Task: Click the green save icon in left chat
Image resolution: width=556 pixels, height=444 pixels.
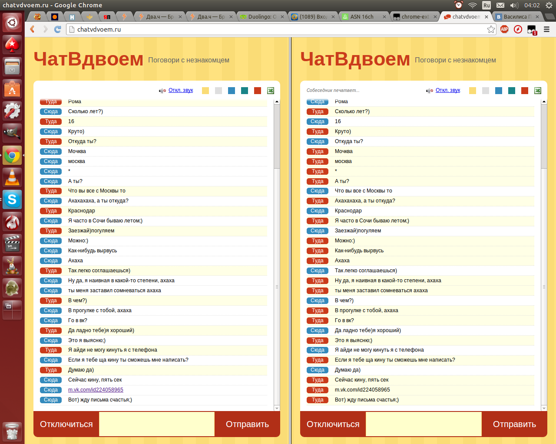Action: click(x=271, y=91)
